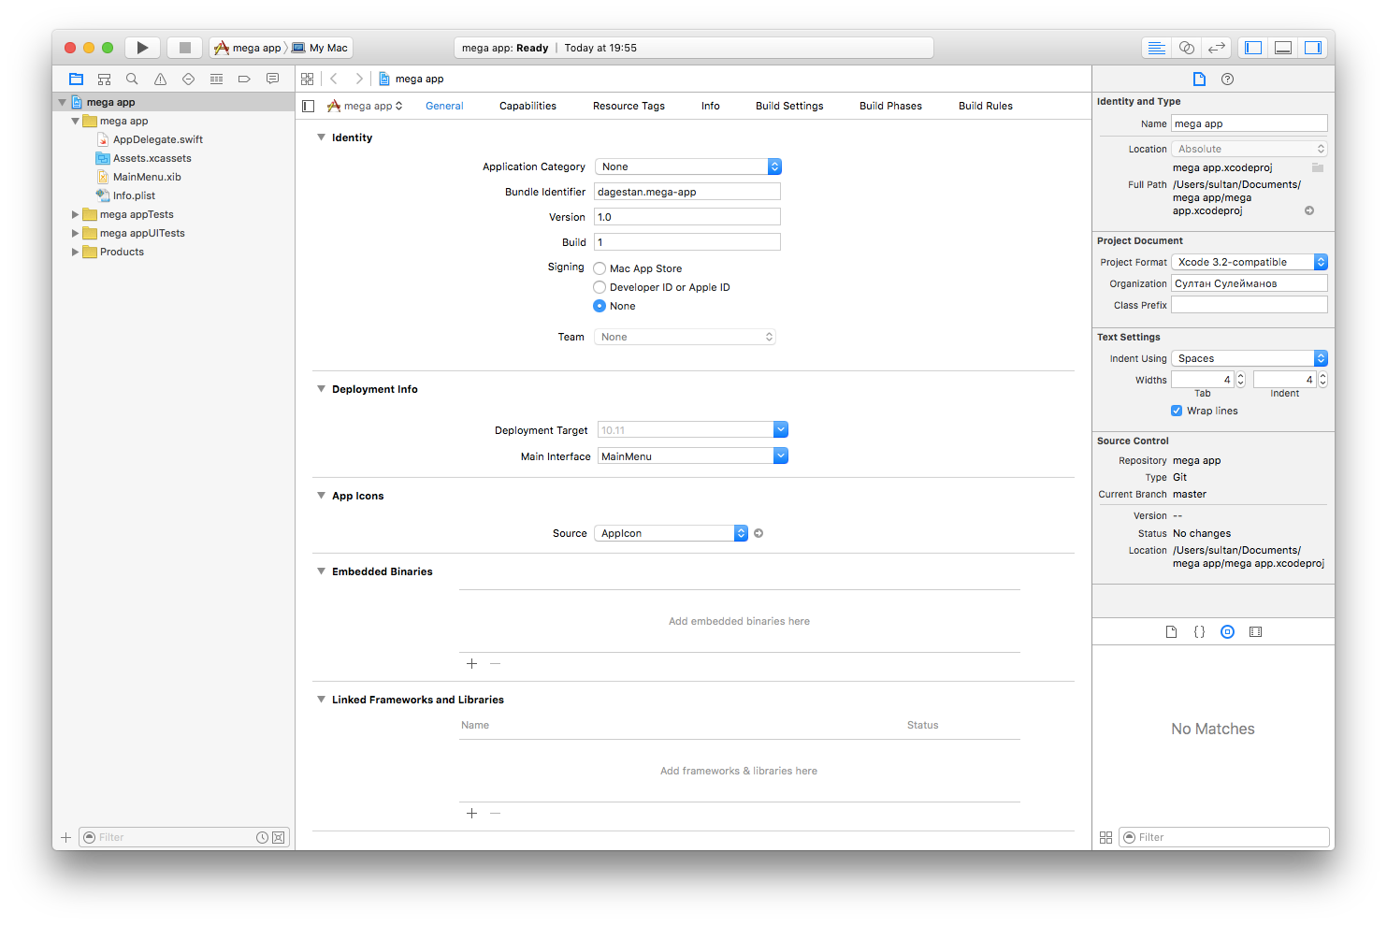Click the Bundle Identifier field
The height and width of the screenshot is (925, 1387).
(x=687, y=192)
